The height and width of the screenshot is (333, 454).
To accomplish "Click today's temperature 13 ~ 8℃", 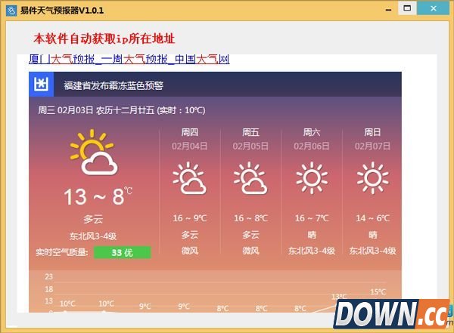I will click(98, 196).
